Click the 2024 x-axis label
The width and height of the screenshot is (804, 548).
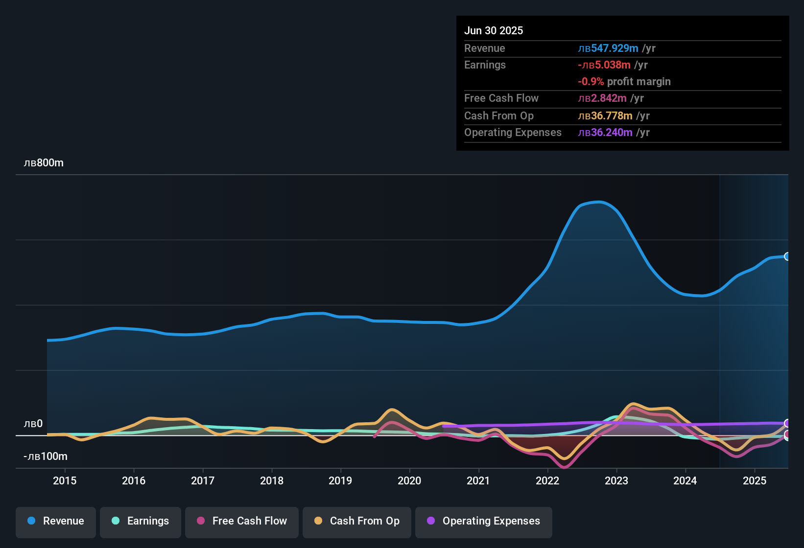(x=685, y=480)
